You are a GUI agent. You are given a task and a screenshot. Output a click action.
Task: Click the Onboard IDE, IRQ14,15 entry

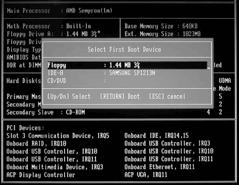[156, 135]
